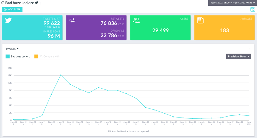
Task: Click the data point at 4 janv. 17h
Action: [x=98, y=88]
